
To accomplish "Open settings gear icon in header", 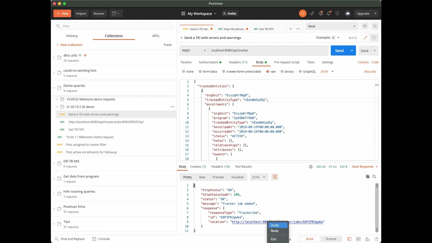I will [321, 13].
